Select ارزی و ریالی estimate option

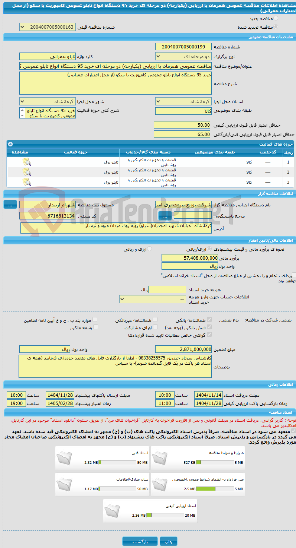[x=150, y=249]
